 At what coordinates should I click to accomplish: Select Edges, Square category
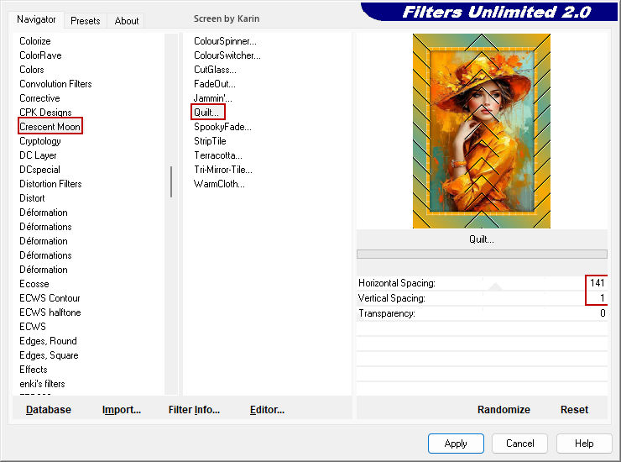tap(49, 355)
